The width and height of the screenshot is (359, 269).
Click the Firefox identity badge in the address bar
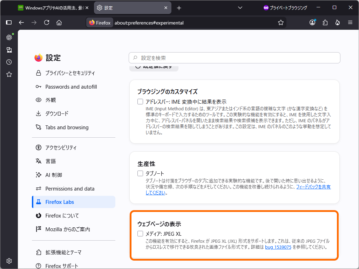pyautogui.click(x=100, y=23)
